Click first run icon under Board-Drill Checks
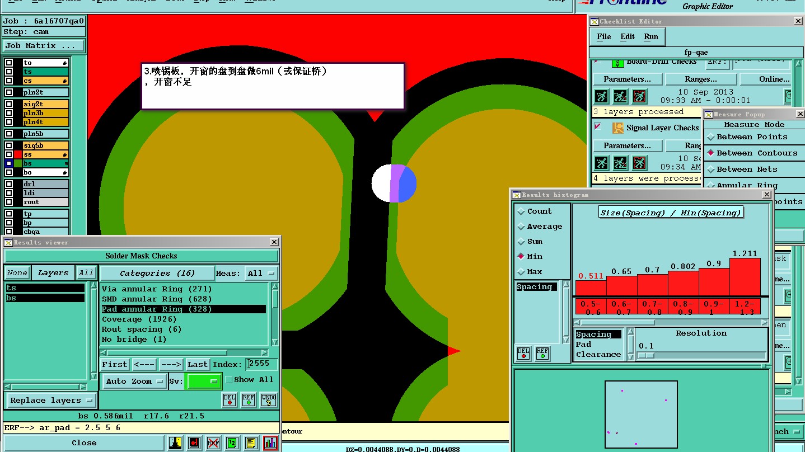Screen dimensions: 805x452 (x=601, y=96)
